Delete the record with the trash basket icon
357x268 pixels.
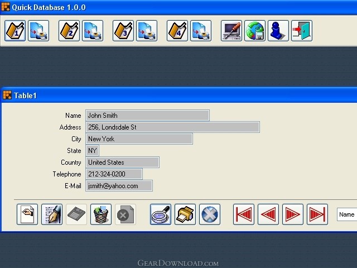(x=101, y=214)
